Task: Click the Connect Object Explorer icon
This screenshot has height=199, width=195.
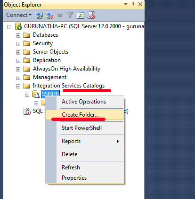Action: tap(39, 16)
